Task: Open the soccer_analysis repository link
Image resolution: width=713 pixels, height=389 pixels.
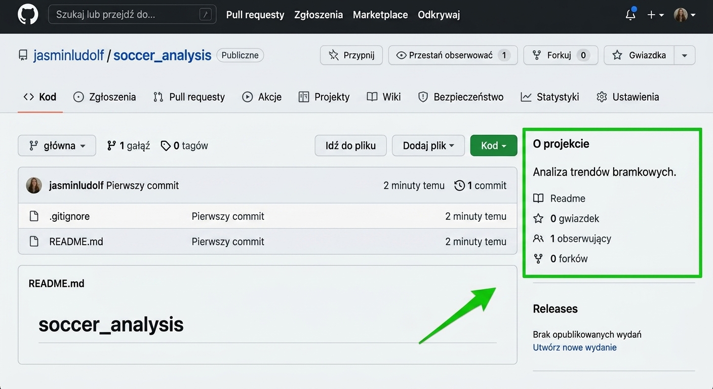Action: tap(162, 55)
